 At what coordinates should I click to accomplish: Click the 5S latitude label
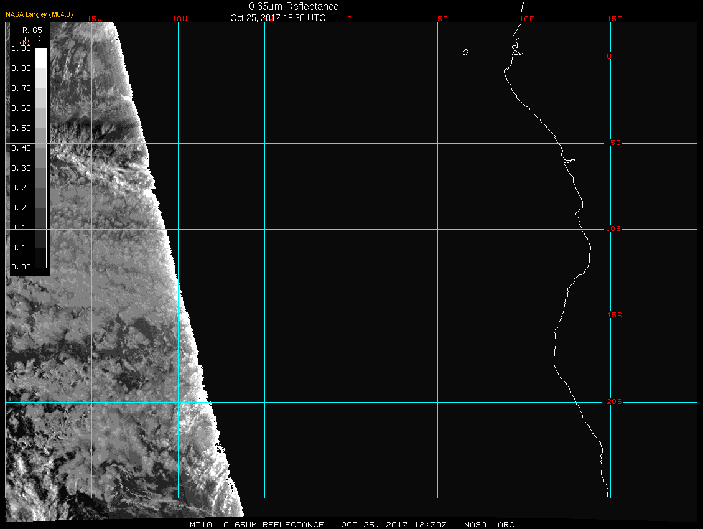614,143
